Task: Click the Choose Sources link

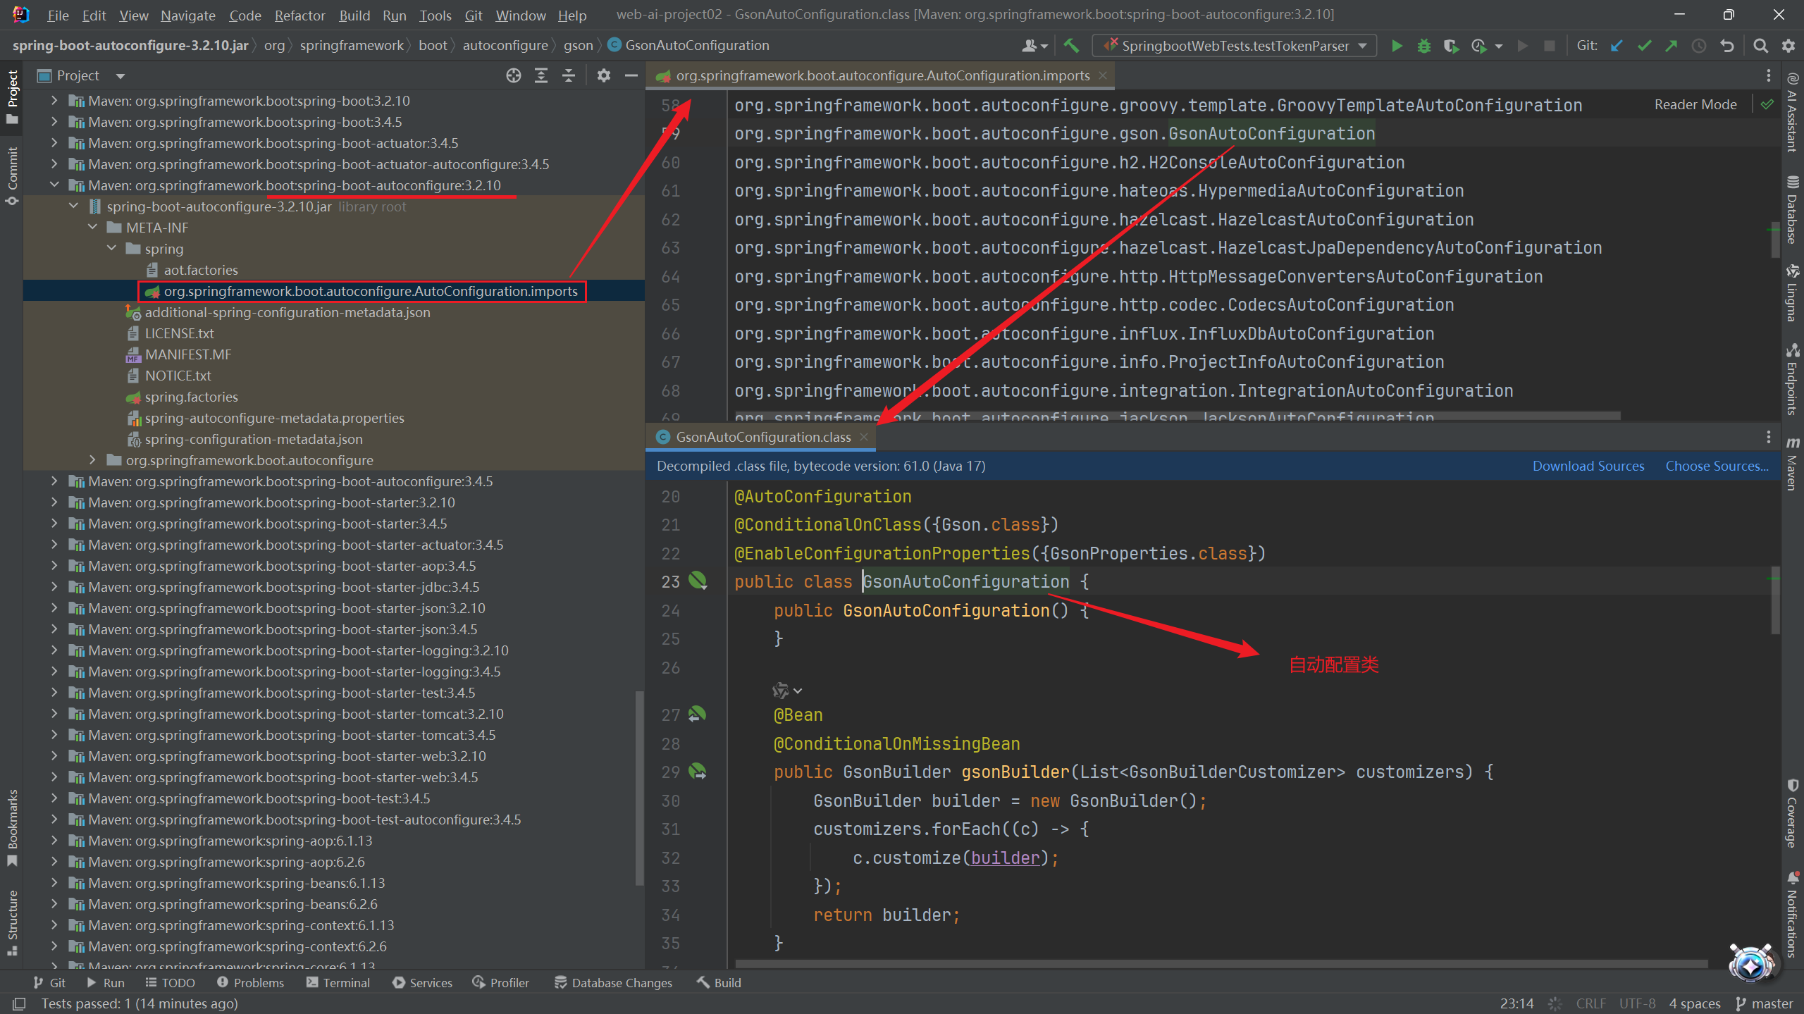Action: (1717, 466)
